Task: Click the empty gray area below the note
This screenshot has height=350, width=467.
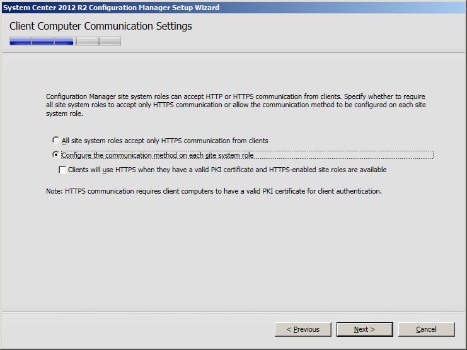Action: coord(233,252)
